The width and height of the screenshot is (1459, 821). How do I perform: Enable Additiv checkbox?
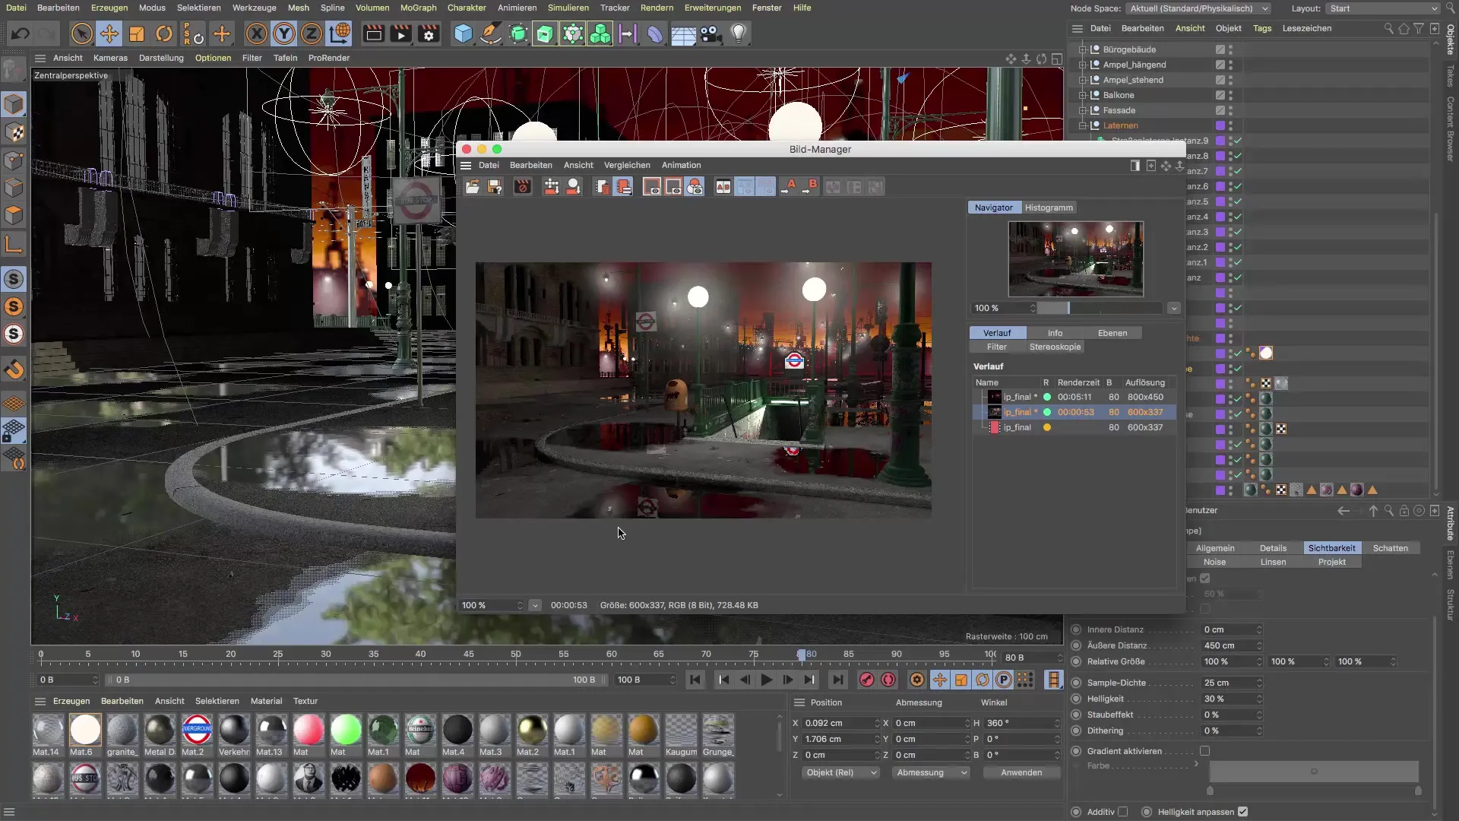pyautogui.click(x=1123, y=812)
